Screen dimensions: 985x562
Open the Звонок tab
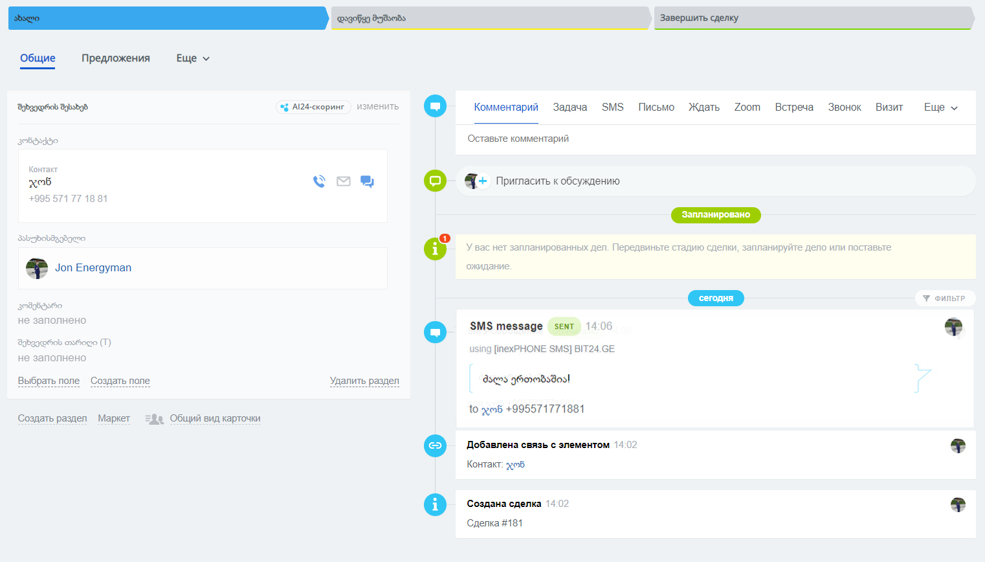click(x=845, y=107)
